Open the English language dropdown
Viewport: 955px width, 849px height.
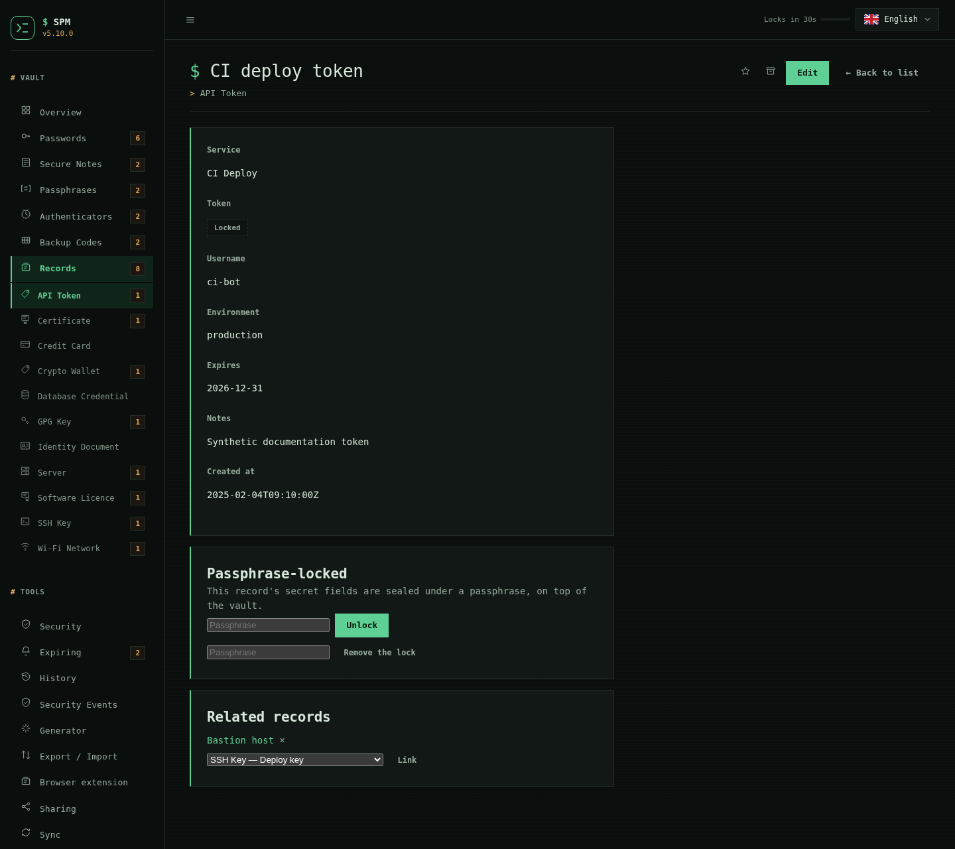[897, 19]
